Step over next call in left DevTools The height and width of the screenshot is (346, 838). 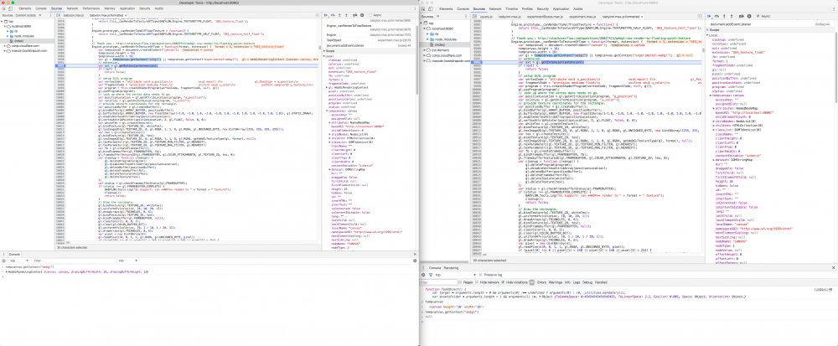pyautogui.click(x=333, y=15)
